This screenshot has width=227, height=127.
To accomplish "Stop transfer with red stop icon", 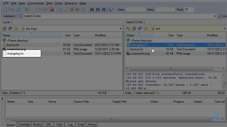I will coord(52,10).
